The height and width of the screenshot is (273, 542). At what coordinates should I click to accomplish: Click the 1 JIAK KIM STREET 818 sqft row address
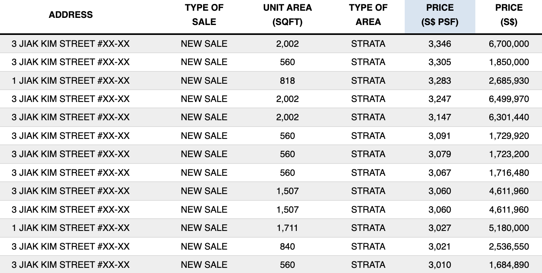71,81
